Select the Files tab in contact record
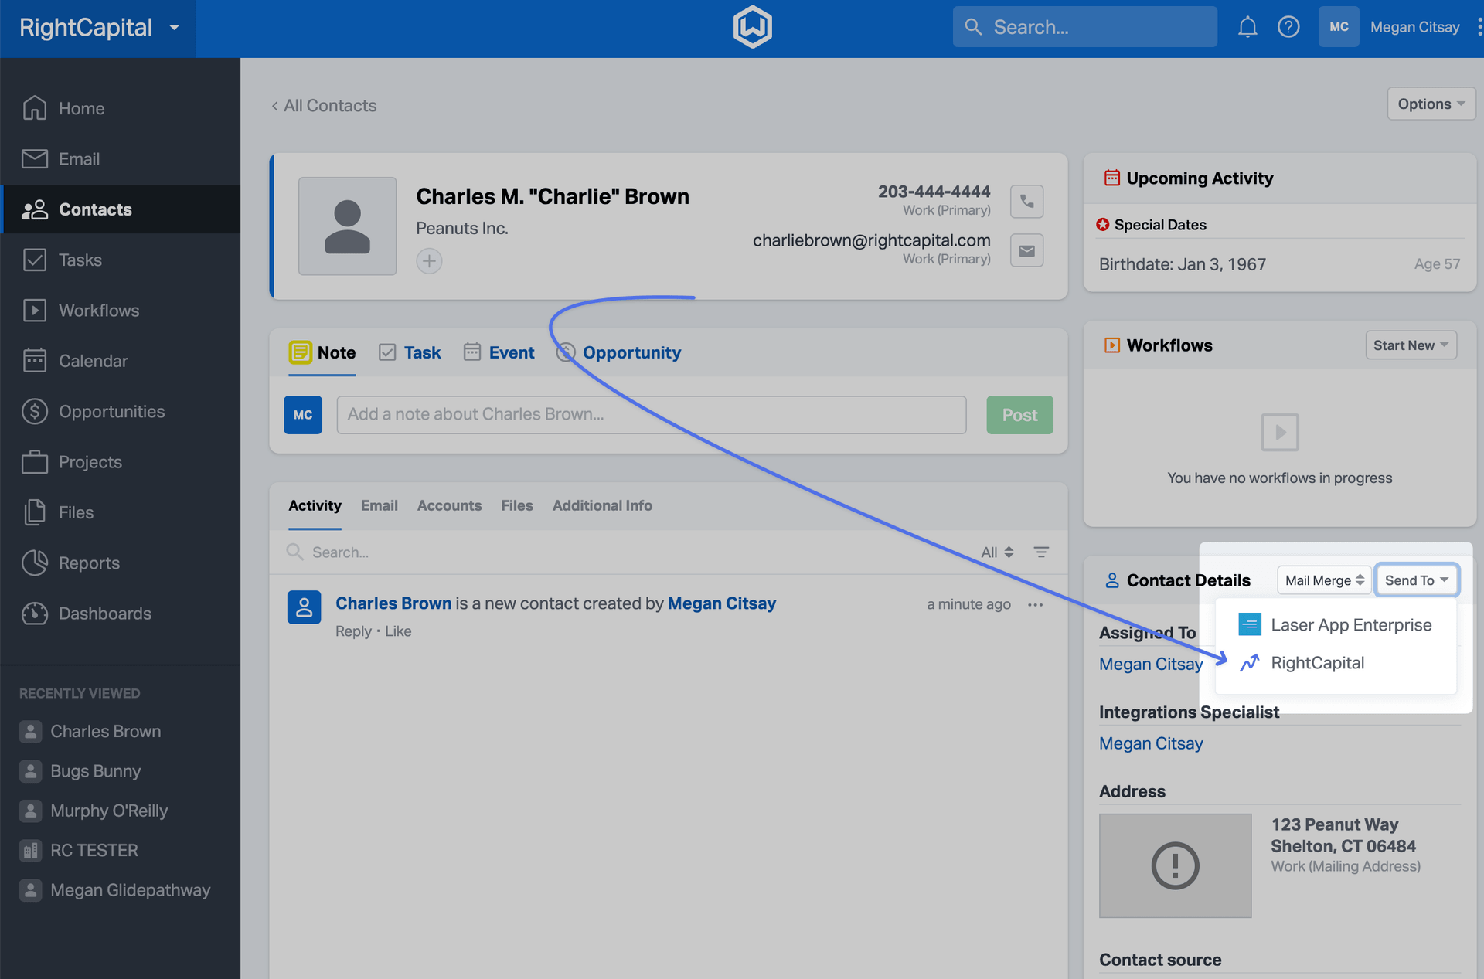 [517, 505]
